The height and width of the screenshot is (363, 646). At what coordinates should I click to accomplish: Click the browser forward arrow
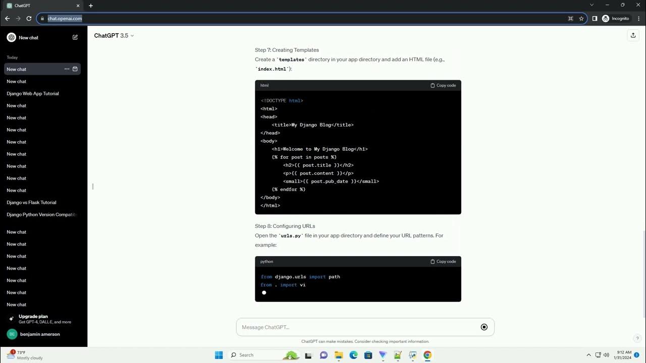[18, 18]
